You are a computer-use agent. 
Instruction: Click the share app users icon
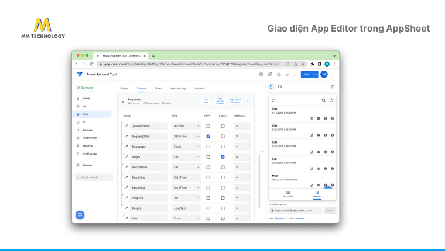point(279,74)
